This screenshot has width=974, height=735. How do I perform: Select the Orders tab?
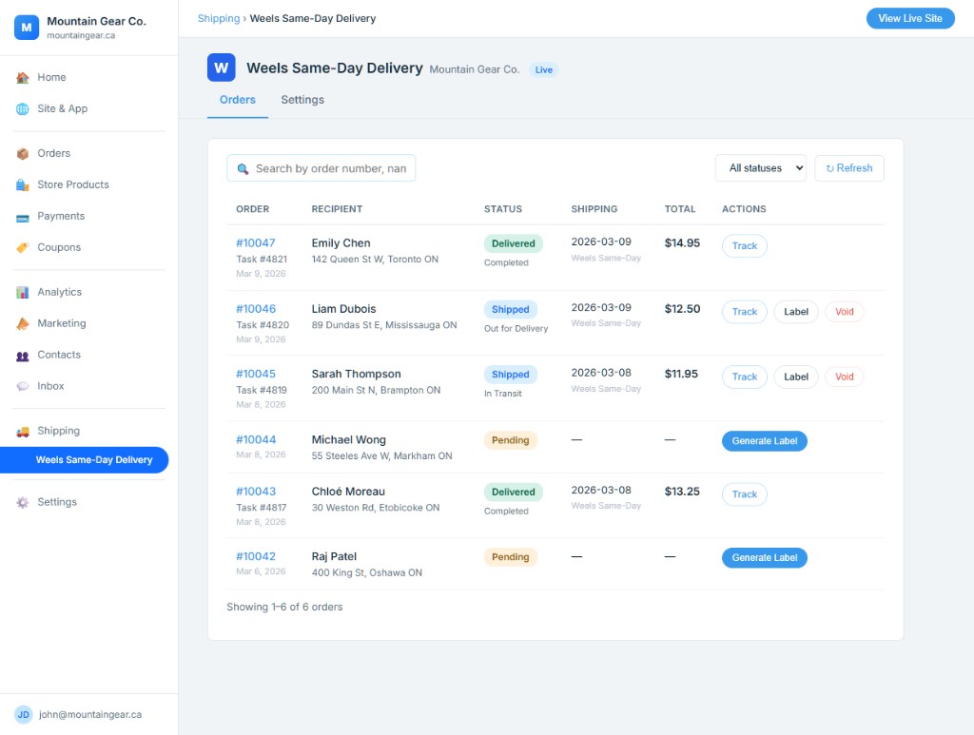(238, 99)
